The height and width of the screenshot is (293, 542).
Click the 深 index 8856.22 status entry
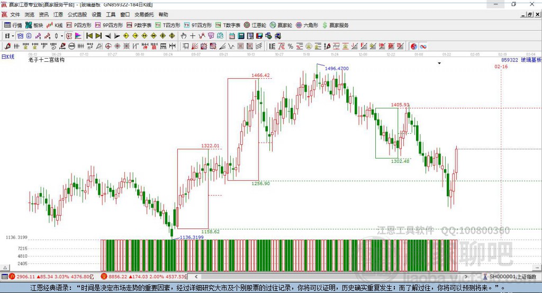(x=143, y=277)
